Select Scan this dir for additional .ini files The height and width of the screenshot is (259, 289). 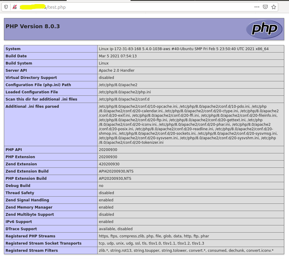click(x=41, y=99)
